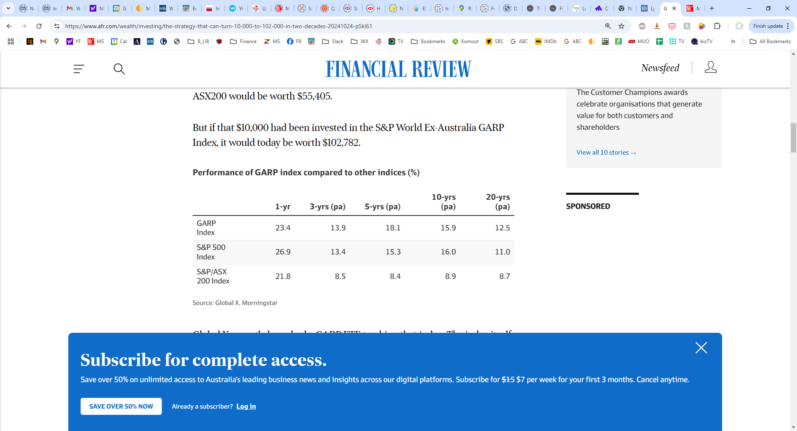Expand the Finance bookmarks folder
This screenshot has height=431, width=797.
coord(243,41)
